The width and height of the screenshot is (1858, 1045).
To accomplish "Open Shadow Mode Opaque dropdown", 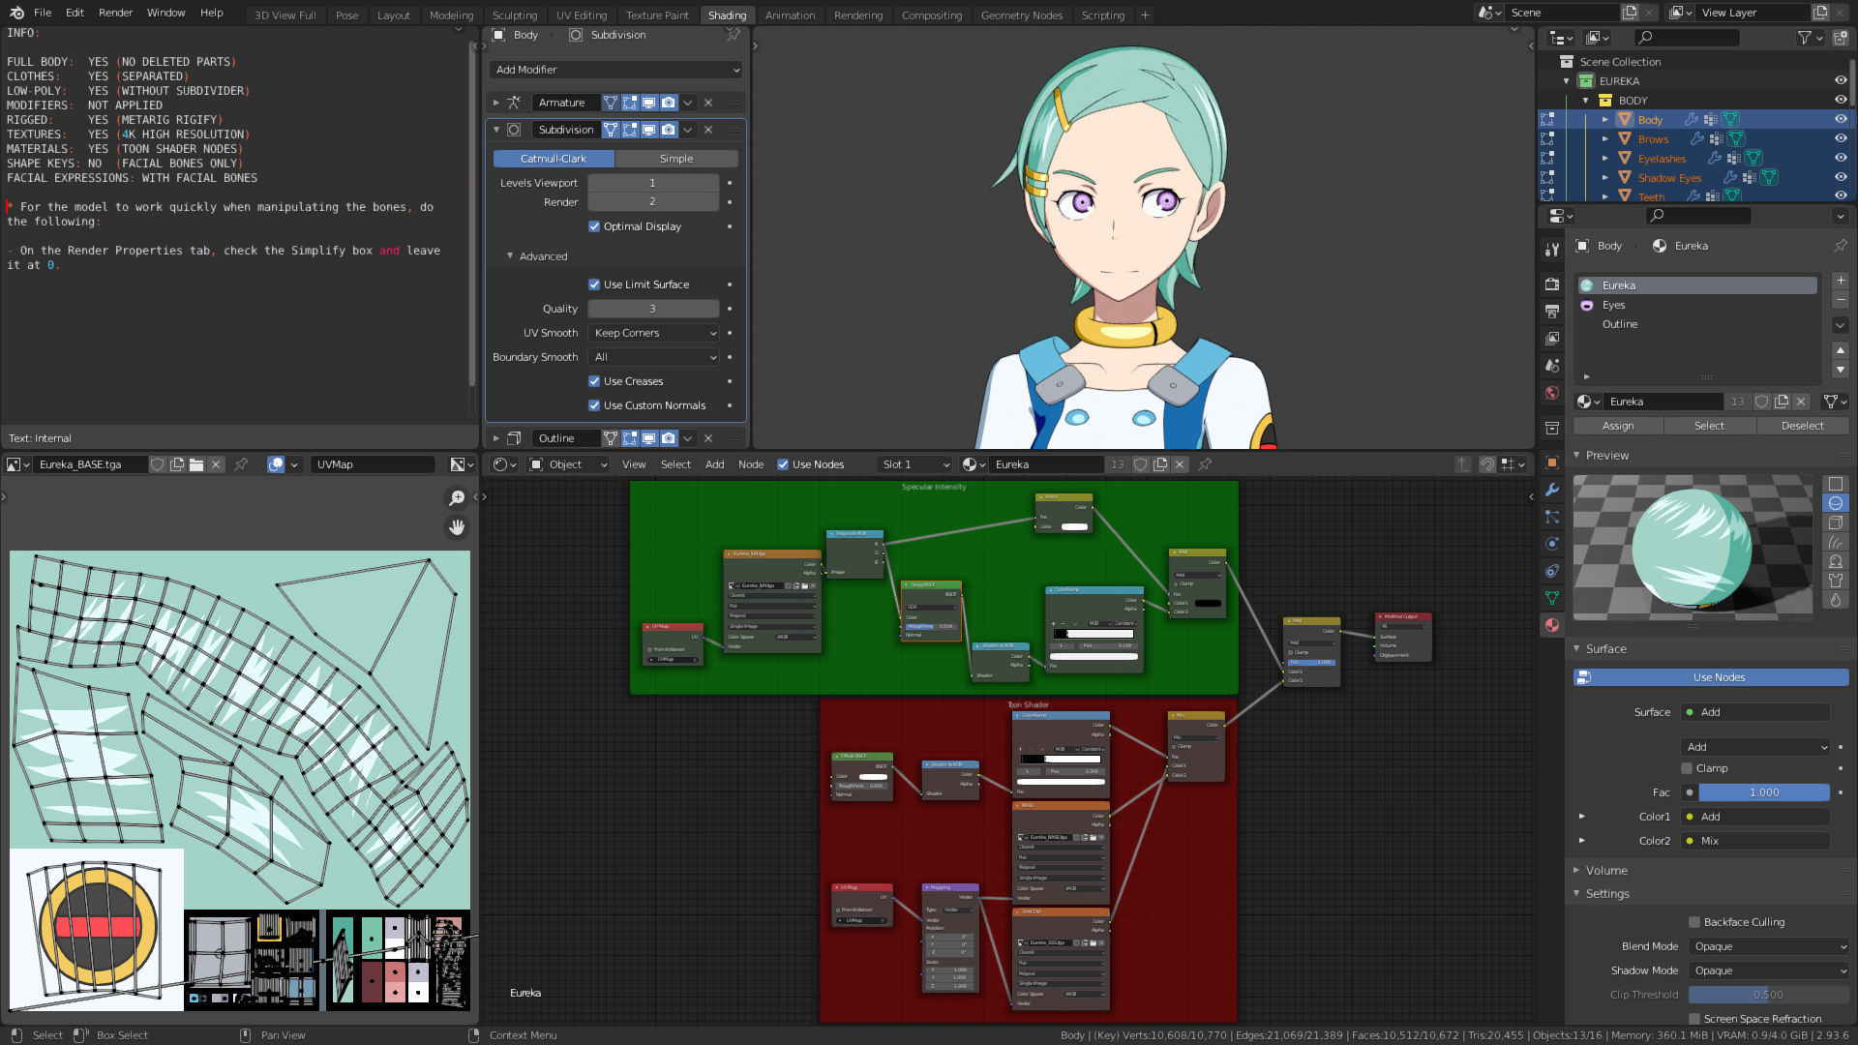I will (x=1769, y=970).
